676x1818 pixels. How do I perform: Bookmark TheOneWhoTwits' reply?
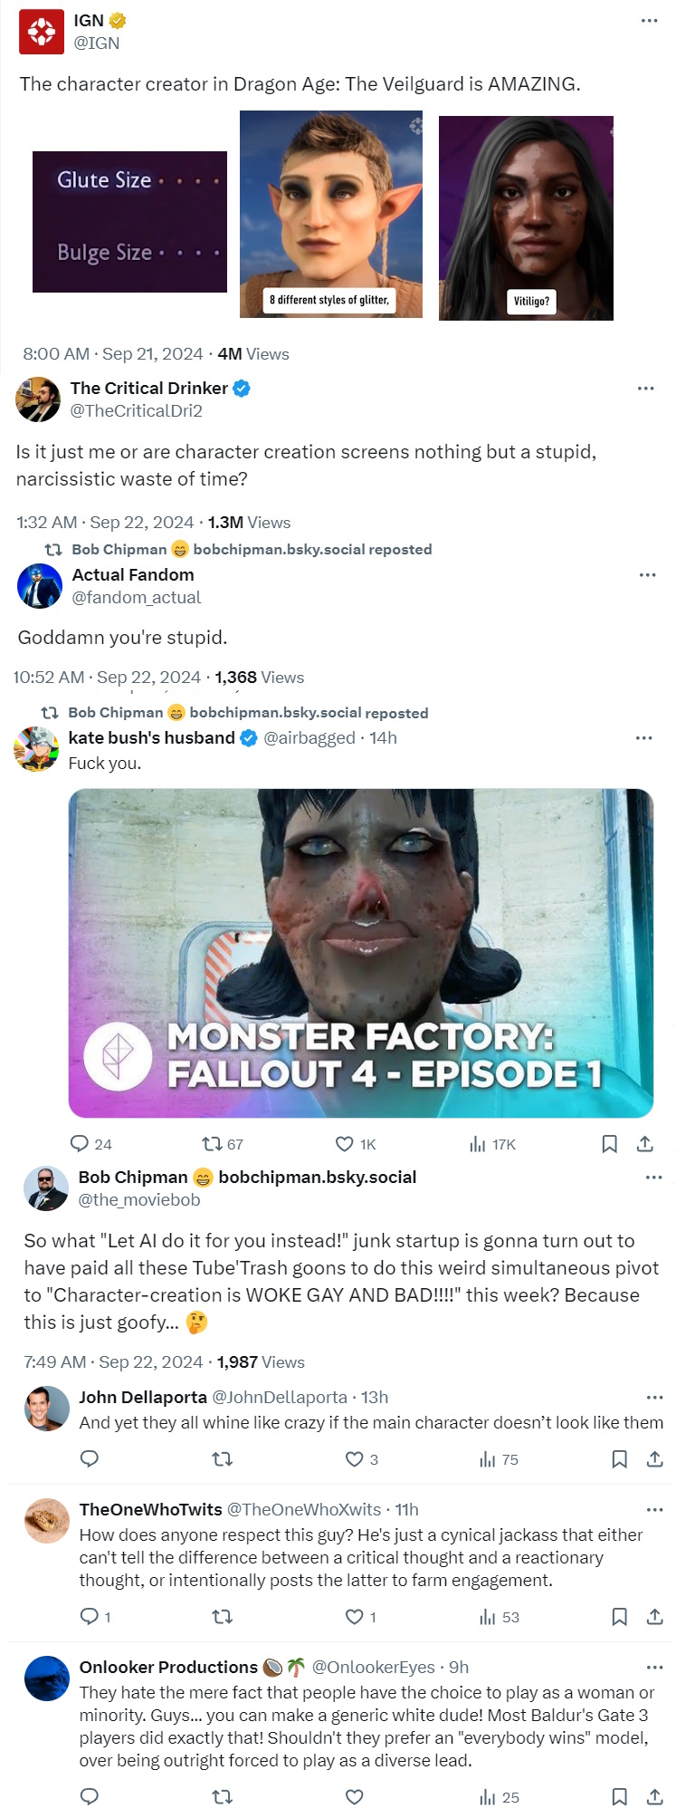620,1617
